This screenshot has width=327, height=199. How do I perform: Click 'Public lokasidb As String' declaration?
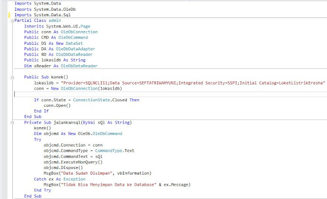(x=55, y=60)
